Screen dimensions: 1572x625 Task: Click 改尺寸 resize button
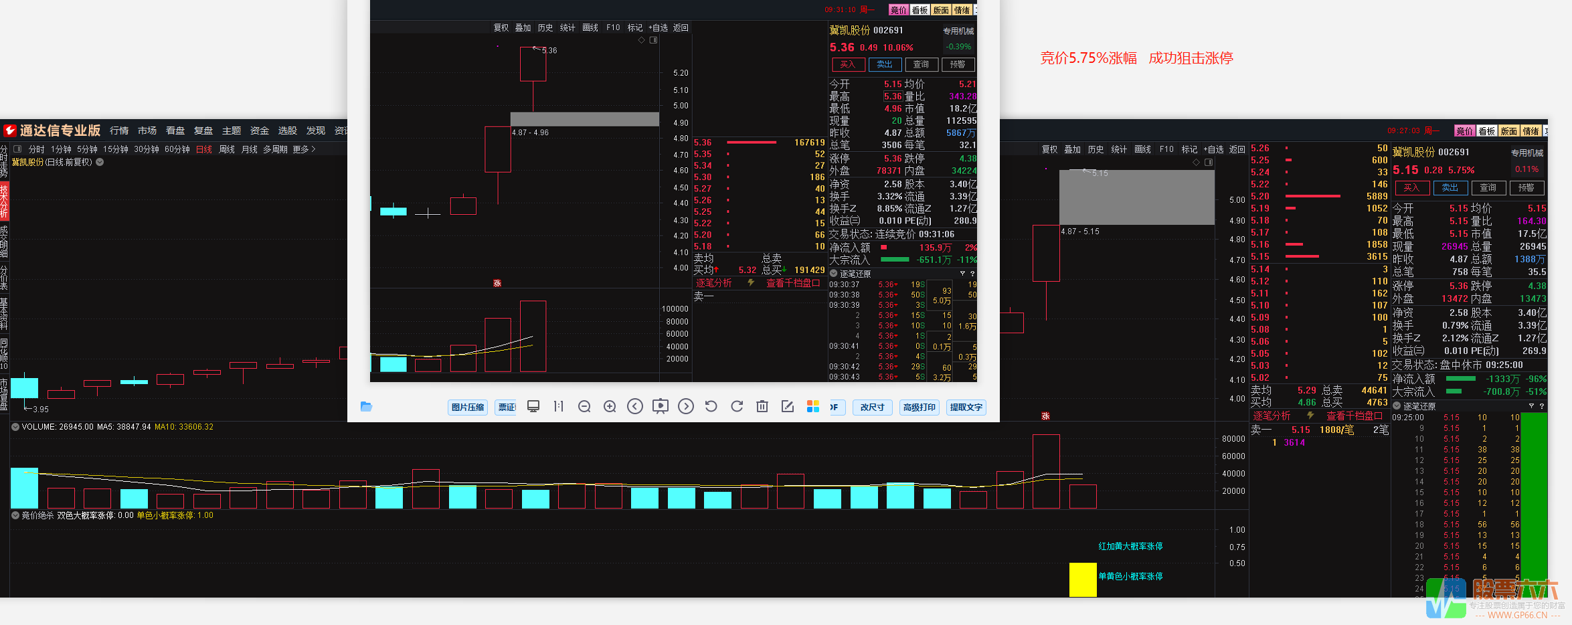[872, 407]
